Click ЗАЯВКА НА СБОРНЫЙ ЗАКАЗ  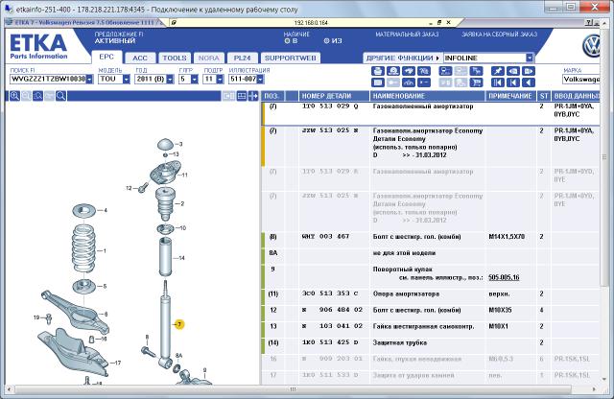pyautogui.click(x=499, y=35)
